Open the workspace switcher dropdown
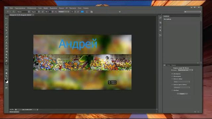The width and height of the screenshot is (212, 119). [x=192, y=12]
